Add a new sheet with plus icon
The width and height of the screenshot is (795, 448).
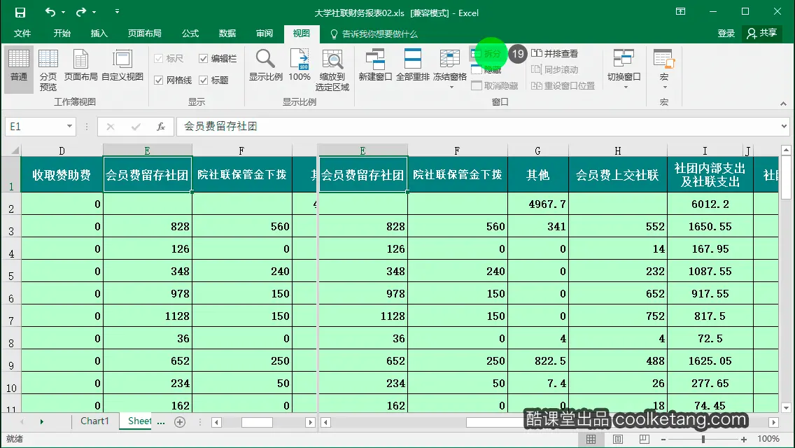179,421
